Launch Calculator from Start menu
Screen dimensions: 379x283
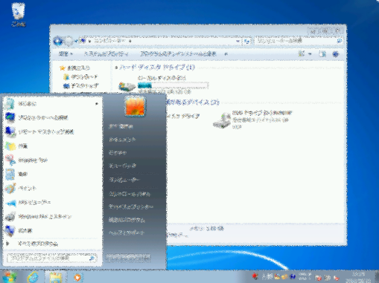click(x=52, y=174)
